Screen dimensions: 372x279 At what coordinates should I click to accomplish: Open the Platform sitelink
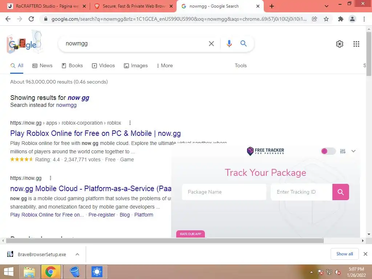(143, 215)
